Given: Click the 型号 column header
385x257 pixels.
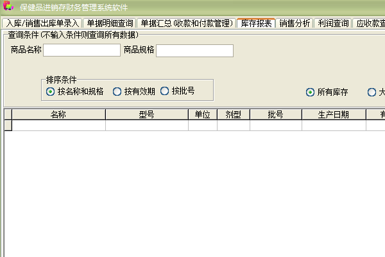Looking at the screenshot, I should 147,114.
